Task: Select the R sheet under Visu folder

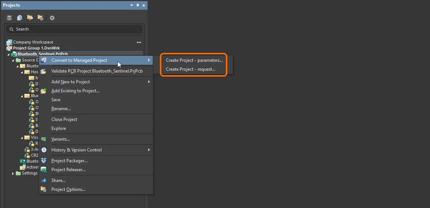Action: coord(34,143)
